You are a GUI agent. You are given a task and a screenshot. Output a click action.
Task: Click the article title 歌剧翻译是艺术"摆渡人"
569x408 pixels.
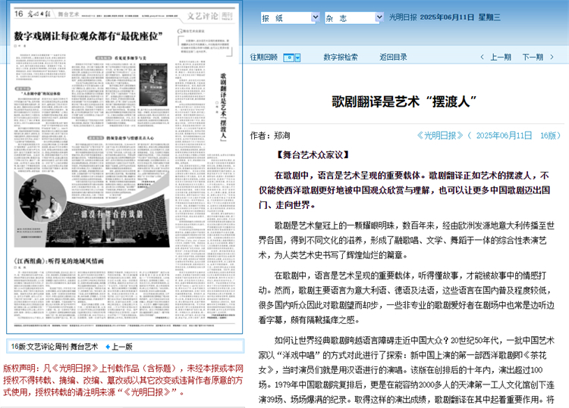click(404, 101)
